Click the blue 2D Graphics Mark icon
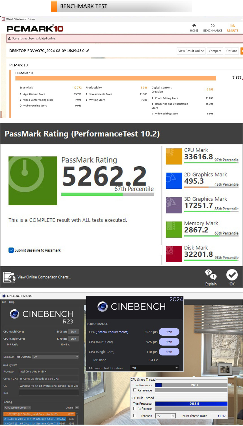Screen dimensions: 243x426 [x=174, y=180]
